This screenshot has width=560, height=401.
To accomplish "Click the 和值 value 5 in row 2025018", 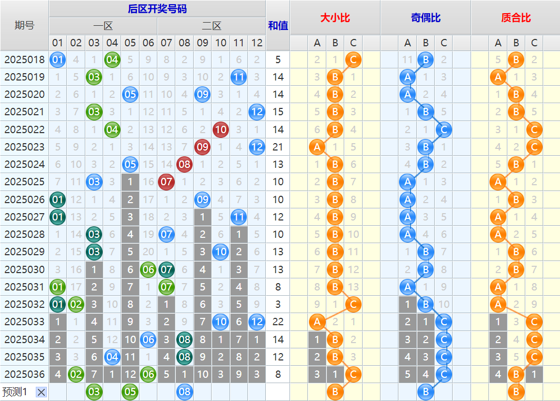I will (278, 59).
